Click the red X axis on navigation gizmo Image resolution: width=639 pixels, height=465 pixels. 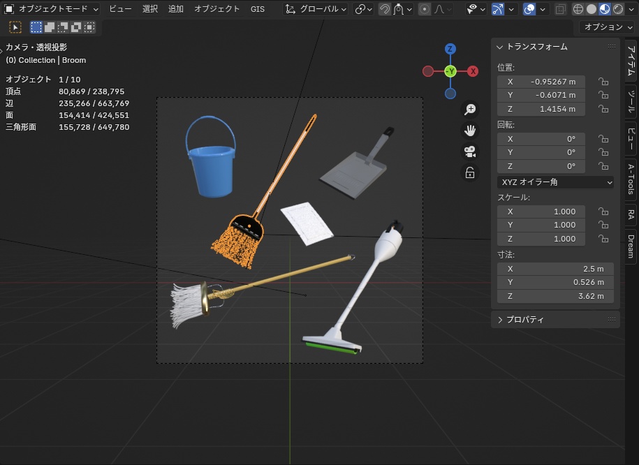473,71
